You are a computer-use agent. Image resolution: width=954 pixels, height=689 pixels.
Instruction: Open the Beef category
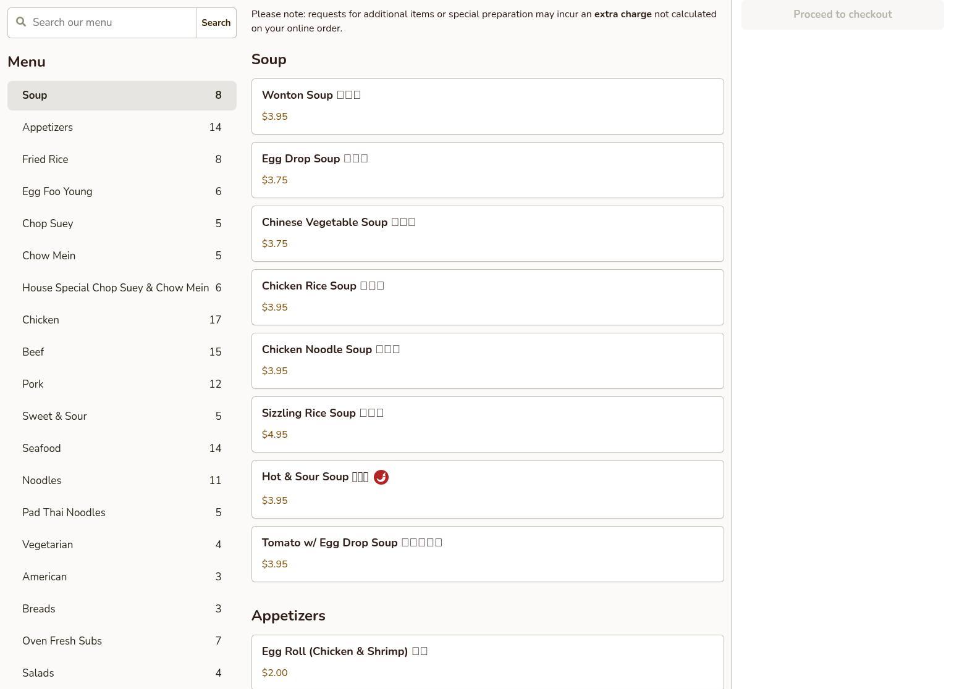click(122, 353)
